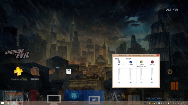Viewport: 188px width, 105px height.
Task: Mute System Sounds in mixer
Action: (x=131, y=82)
